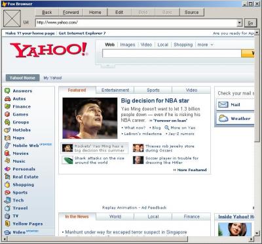Click the Source toolbar button
This screenshot has height=244, width=262.
(x=192, y=12)
